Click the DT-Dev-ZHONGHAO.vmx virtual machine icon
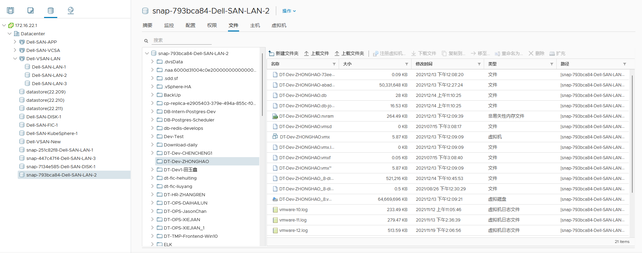This screenshot has height=253, width=642. coord(275,137)
